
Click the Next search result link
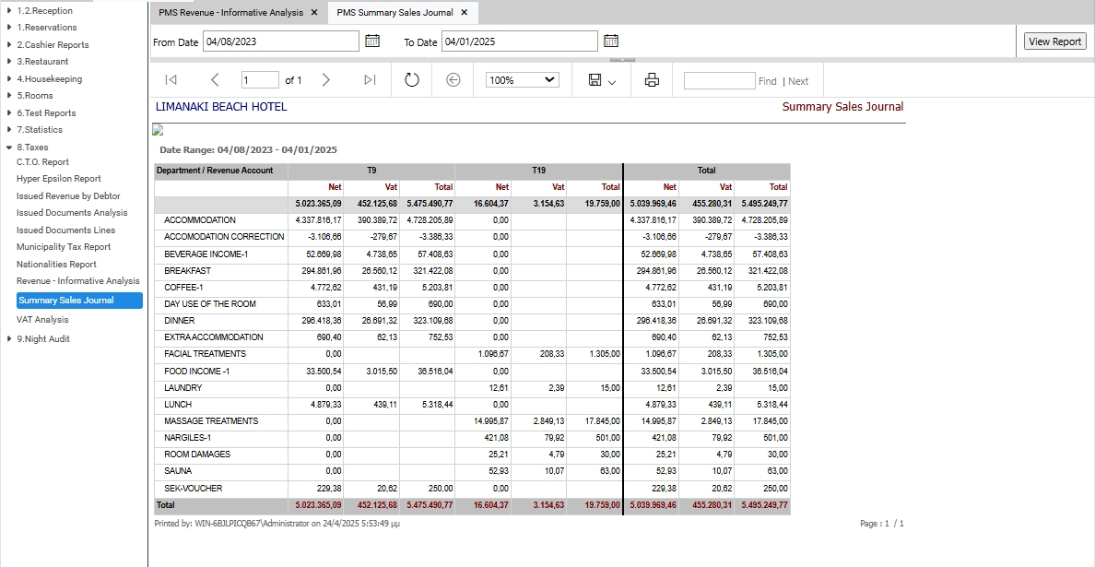[x=798, y=81]
